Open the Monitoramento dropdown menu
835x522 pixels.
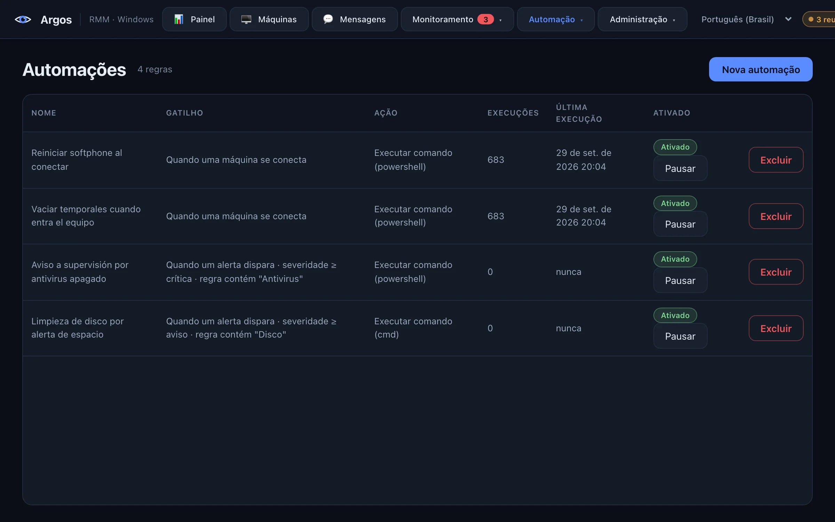coord(457,19)
